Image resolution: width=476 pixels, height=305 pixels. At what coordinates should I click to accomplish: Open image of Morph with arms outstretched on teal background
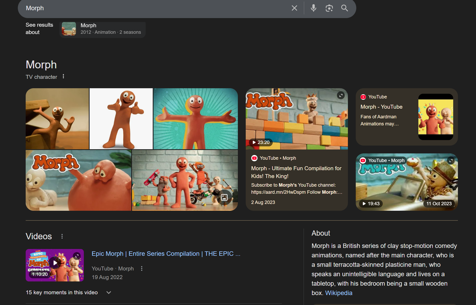pos(196,119)
